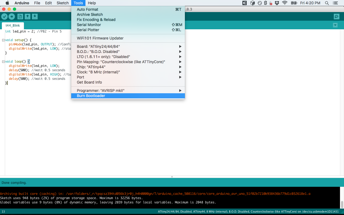
Task: Click the Upload arrow toolbar icon
Action: coord(12,17)
